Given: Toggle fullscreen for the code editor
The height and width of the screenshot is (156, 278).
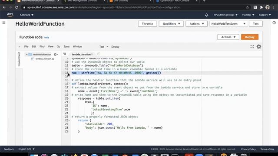Looking at the screenshot, I should coord(252,46).
